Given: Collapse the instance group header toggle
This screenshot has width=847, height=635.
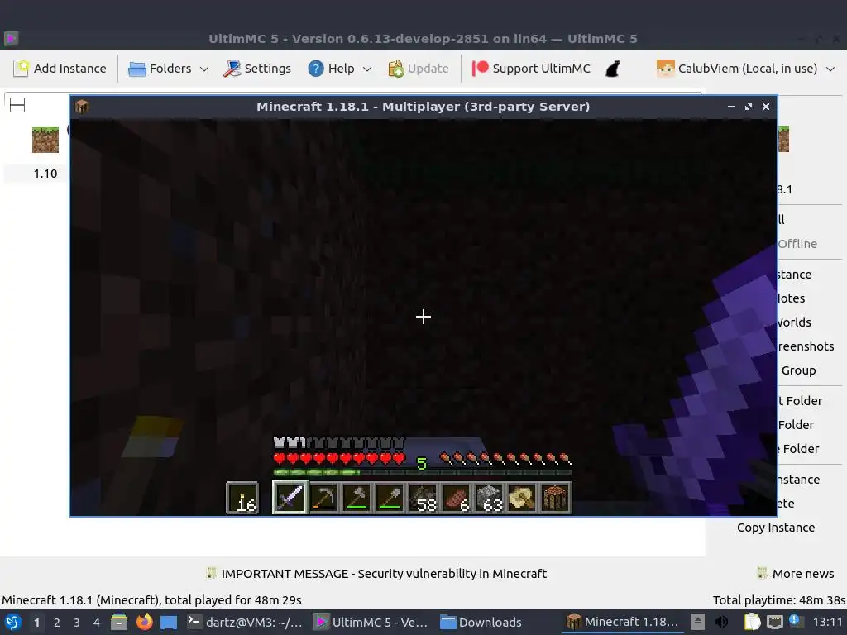Looking at the screenshot, I should point(17,105).
